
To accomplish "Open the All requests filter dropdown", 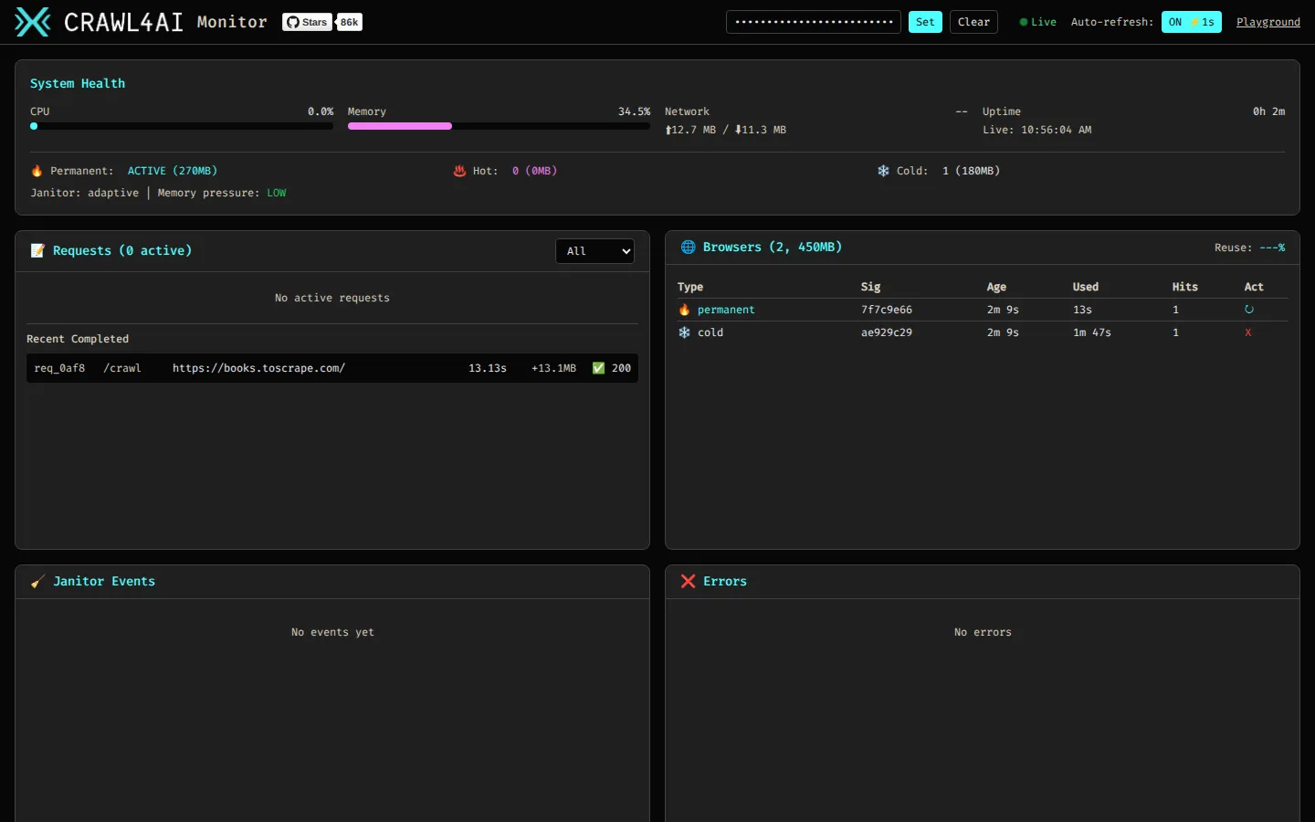I will [595, 251].
